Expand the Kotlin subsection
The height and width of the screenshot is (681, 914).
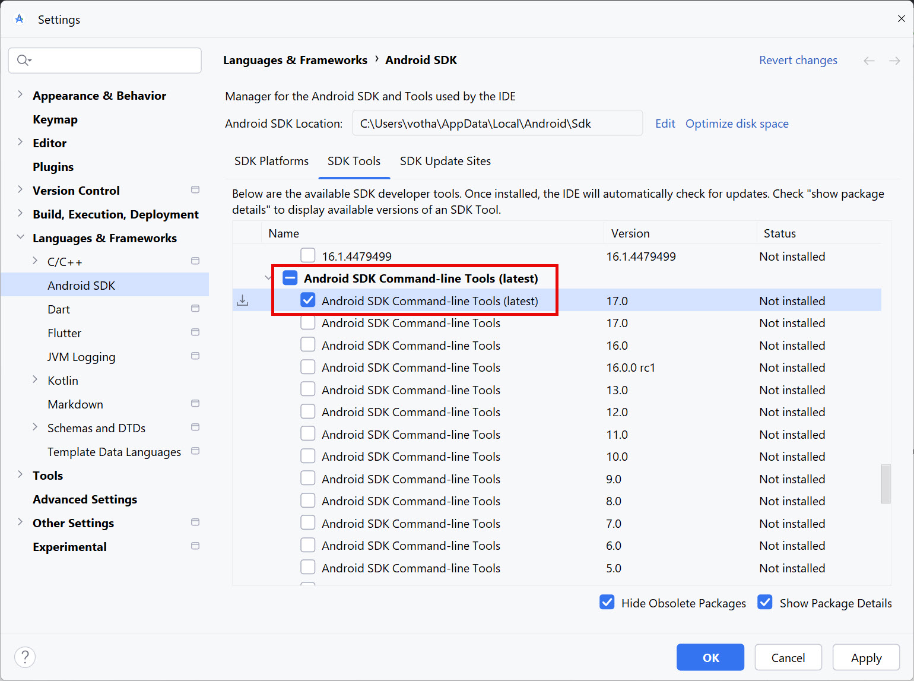[35, 379]
